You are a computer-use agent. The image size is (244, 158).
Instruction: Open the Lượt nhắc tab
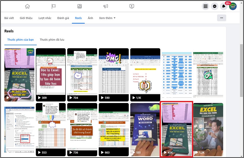pyautogui.click(x=45, y=18)
